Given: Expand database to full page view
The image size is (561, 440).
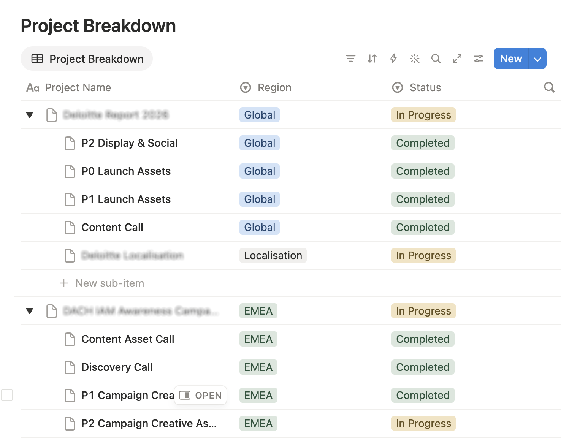Looking at the screenshot, I should [457, 59].
